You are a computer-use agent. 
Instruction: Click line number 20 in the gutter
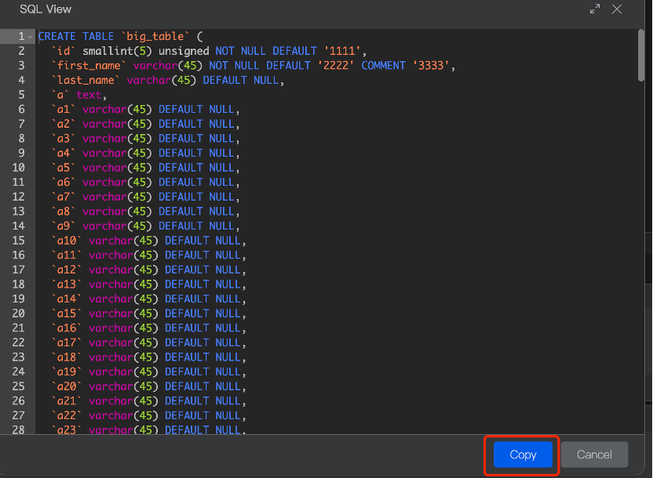18,313
